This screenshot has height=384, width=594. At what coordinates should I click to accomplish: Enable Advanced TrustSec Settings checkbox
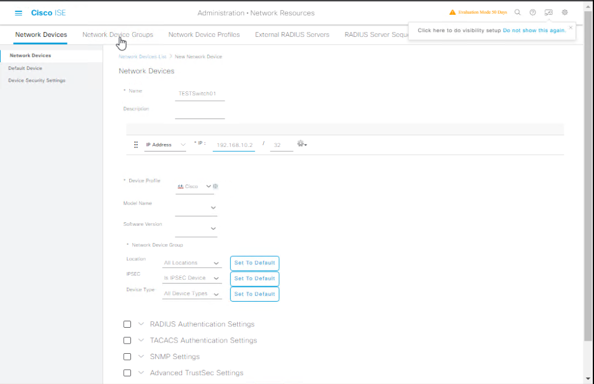(127, 373)
